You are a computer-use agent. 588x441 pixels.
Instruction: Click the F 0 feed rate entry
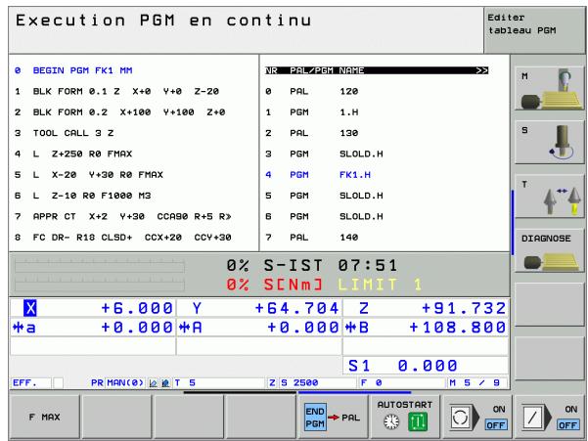pos(371,382)
